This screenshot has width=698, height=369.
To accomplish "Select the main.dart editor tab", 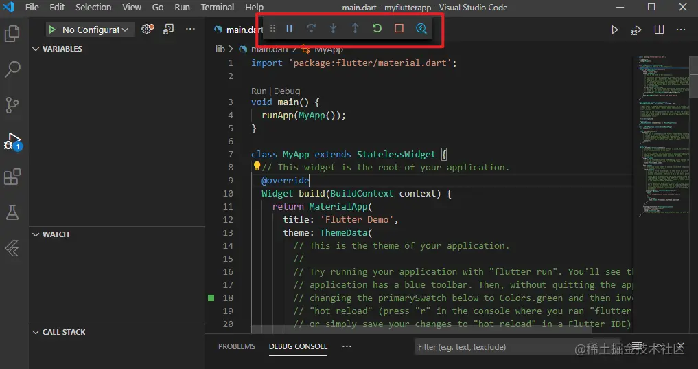I will pos(237,30).
